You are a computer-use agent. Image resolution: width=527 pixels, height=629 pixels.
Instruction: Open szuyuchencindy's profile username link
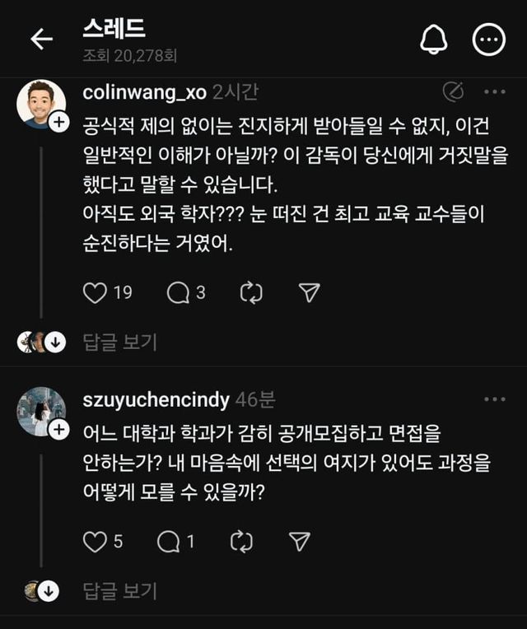coord(156,401)
